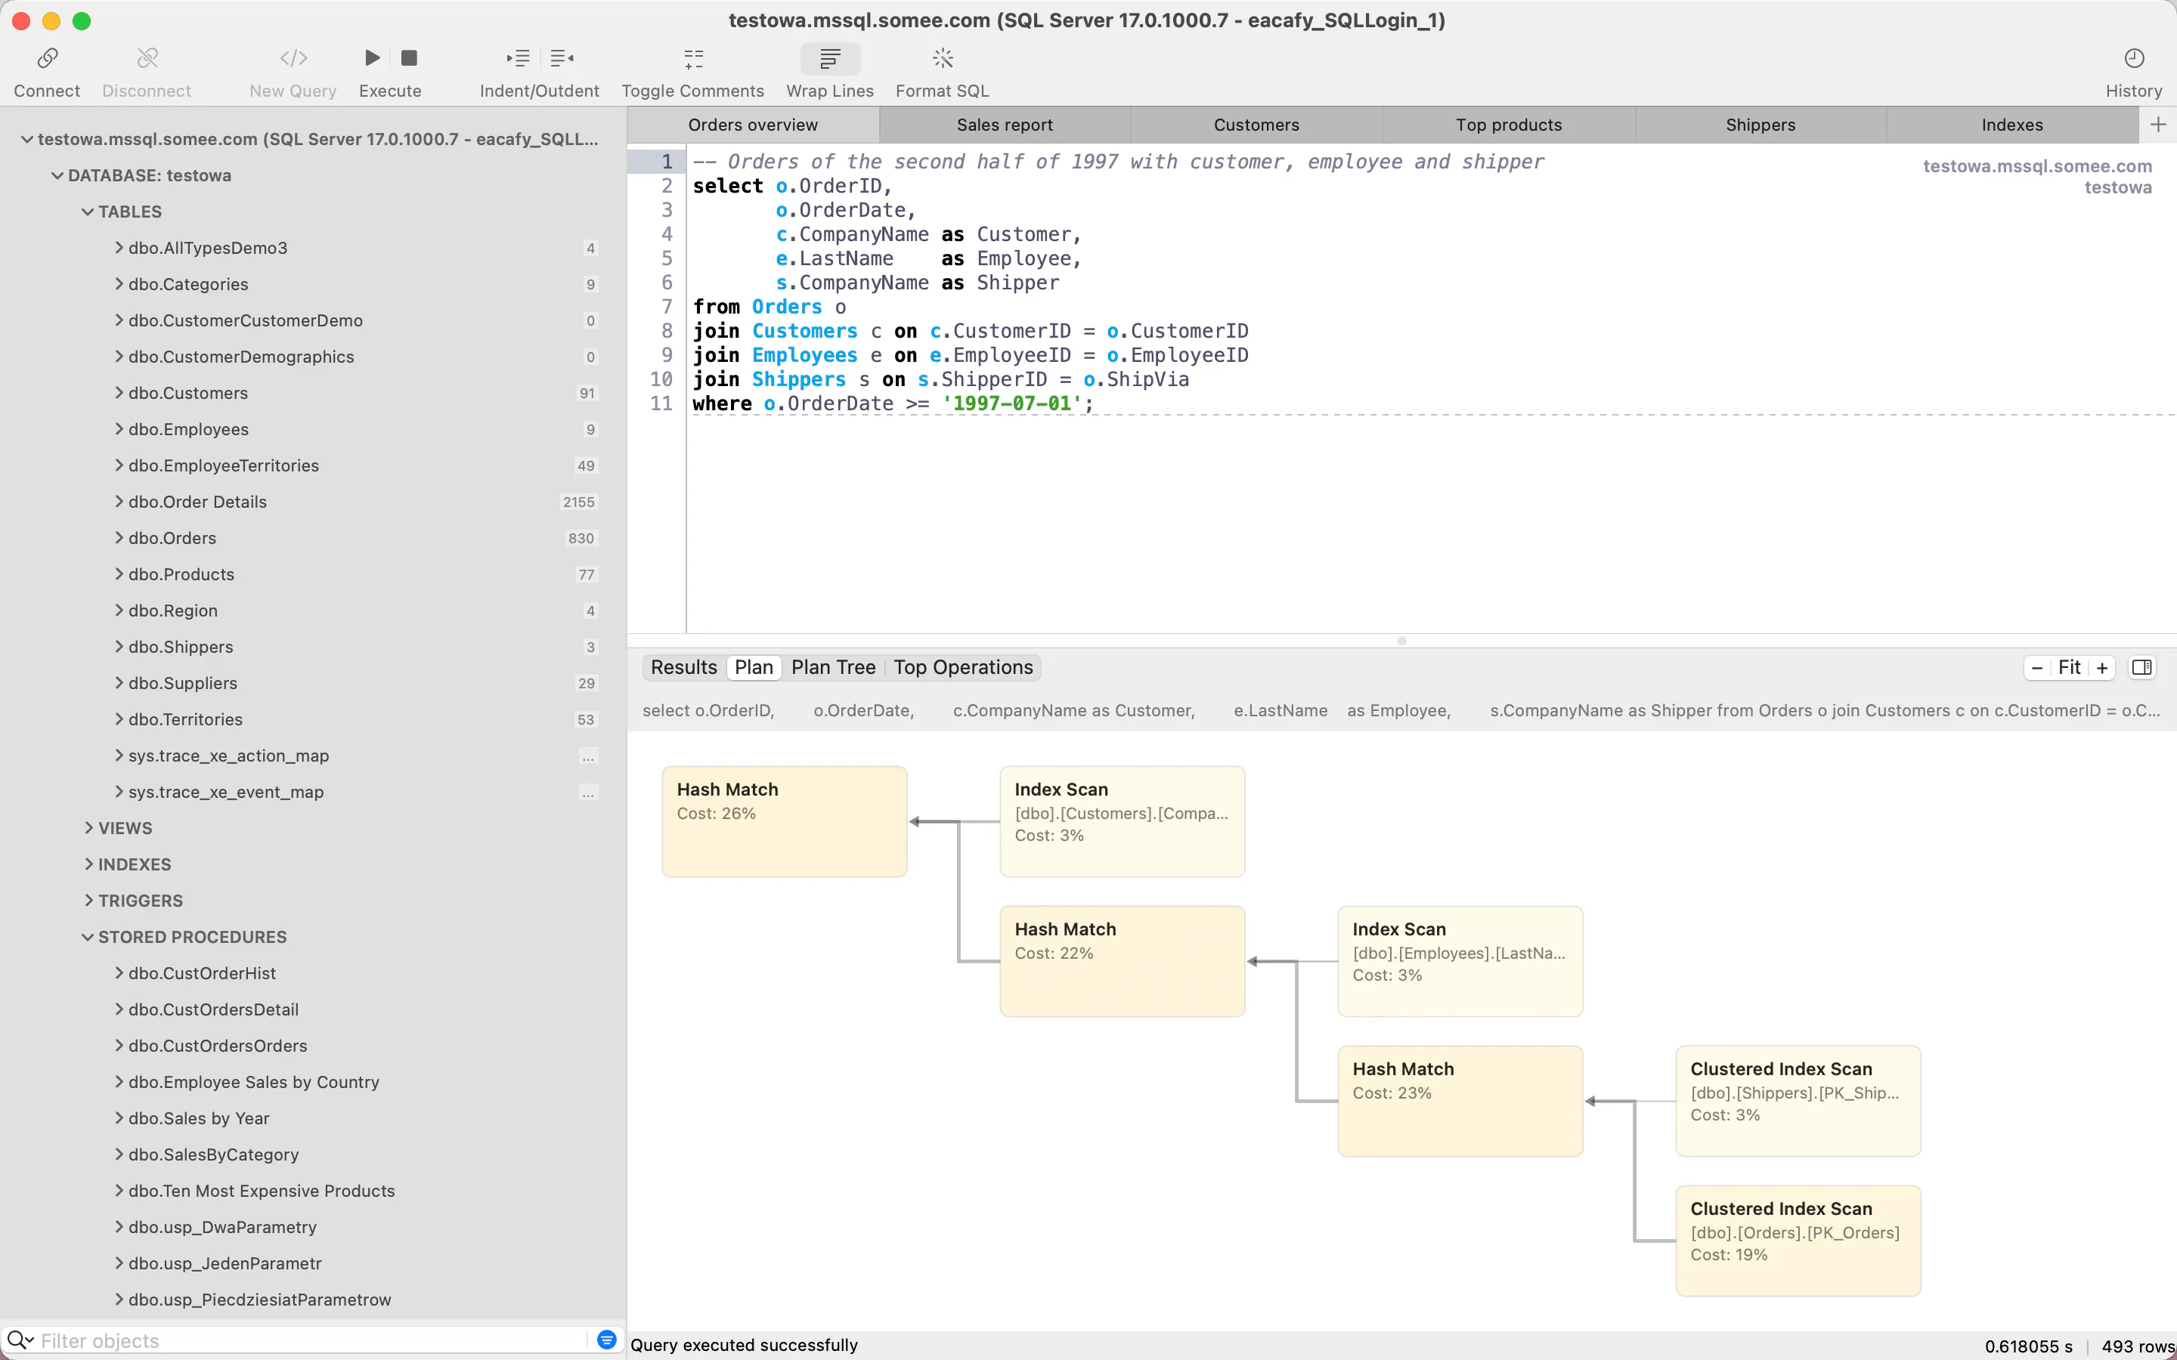The height and width of the screenshot is (1360, 2177).
Task: Click the Connect toolbar icon
Action: 47,58
